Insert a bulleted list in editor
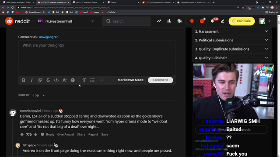The image size is (280, 157). coord(92,80)
